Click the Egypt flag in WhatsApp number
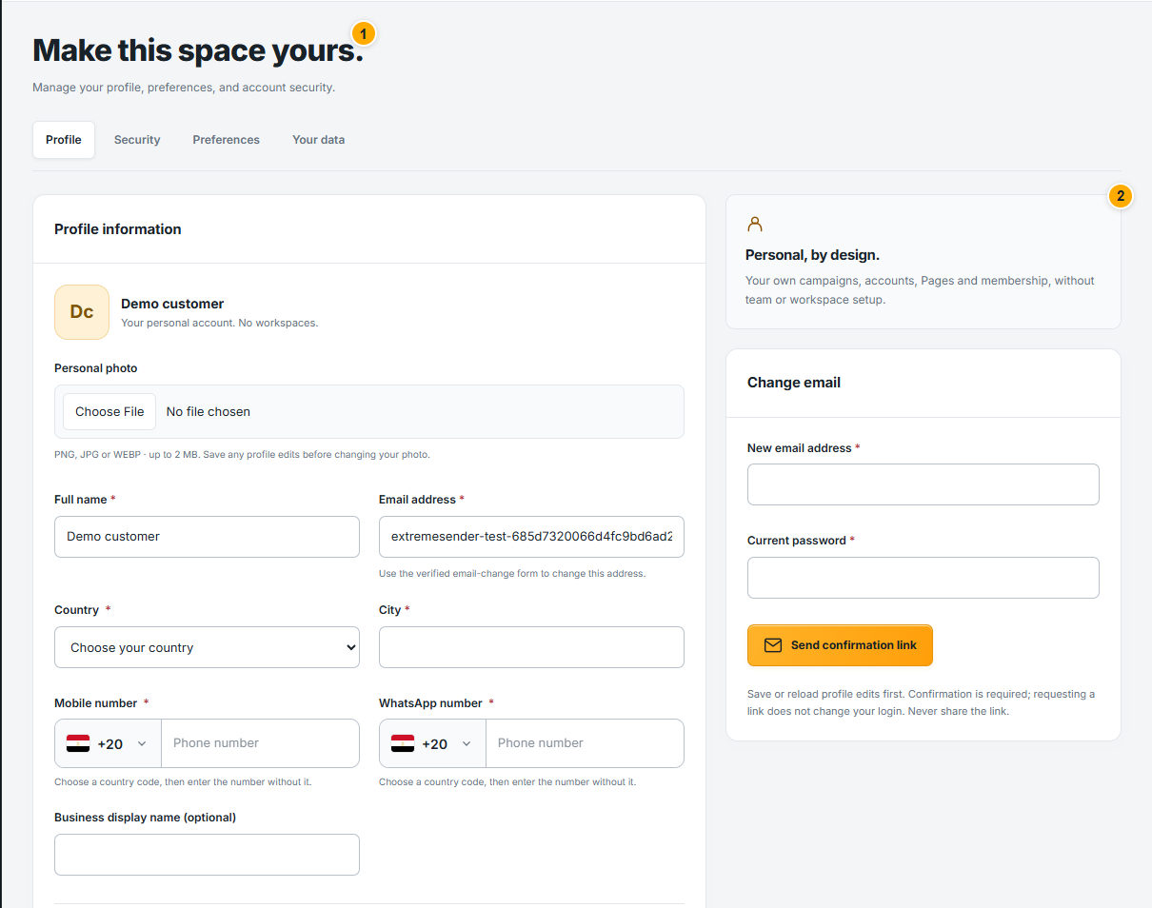 403,743
